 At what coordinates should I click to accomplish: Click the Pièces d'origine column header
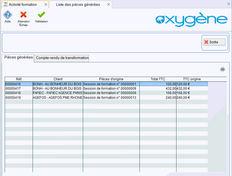point(111,79)
